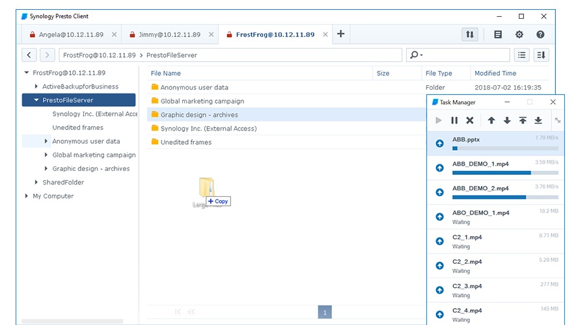This screenshot has width=578, height=325.
Task: Expand the My Computer tree node
Action: pos(27,196)
